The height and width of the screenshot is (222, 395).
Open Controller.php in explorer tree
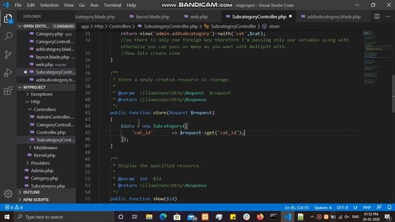tap(51, 133)
